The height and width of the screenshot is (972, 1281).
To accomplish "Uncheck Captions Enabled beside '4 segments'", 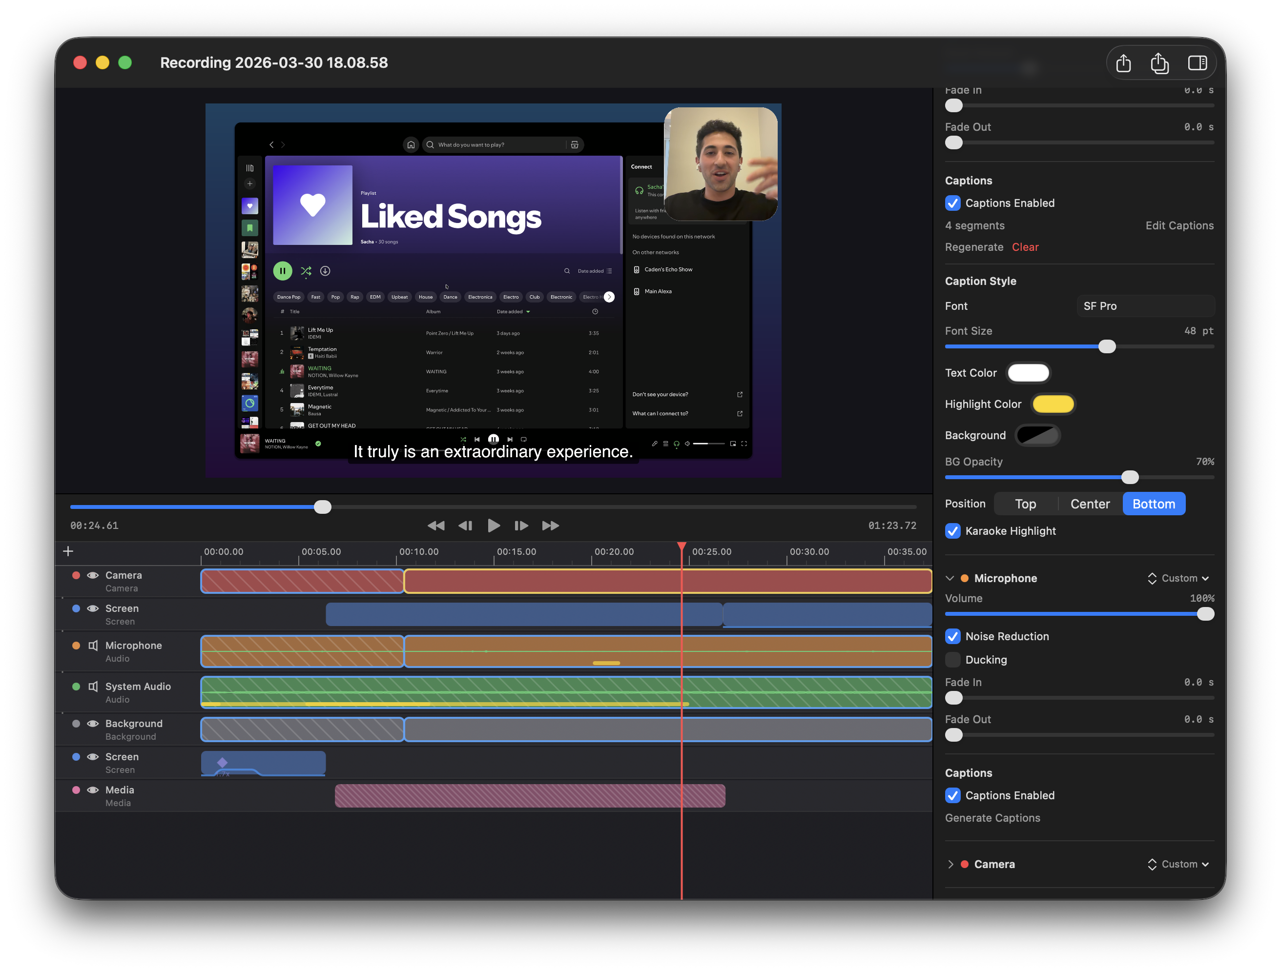I will coord(952,203).
